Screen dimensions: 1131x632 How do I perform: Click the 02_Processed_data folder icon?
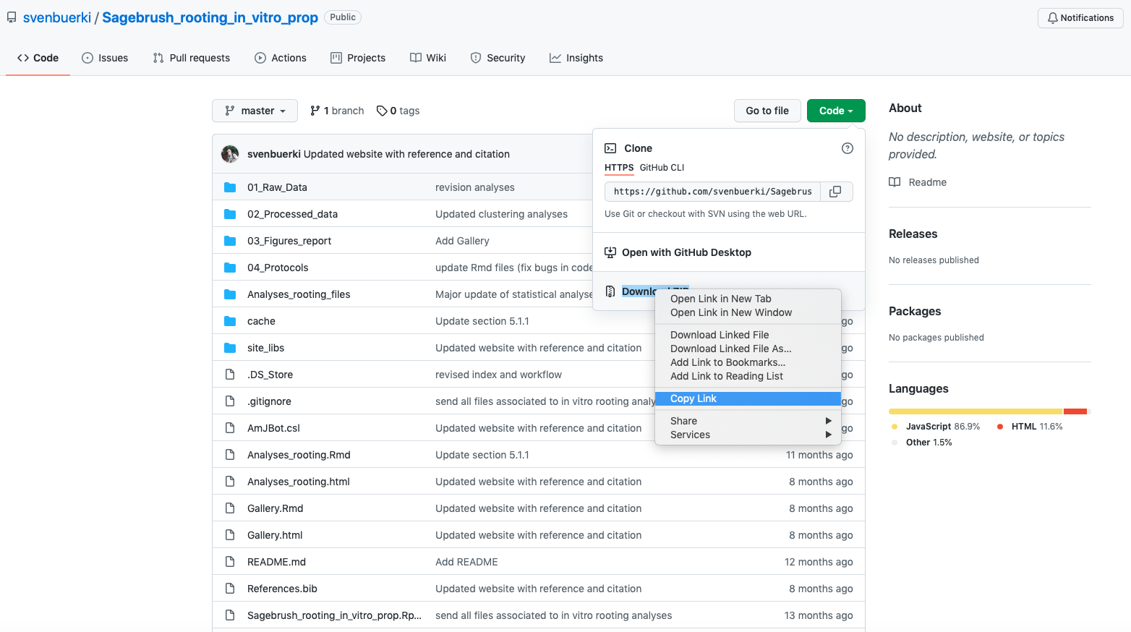tap(230, 214)
